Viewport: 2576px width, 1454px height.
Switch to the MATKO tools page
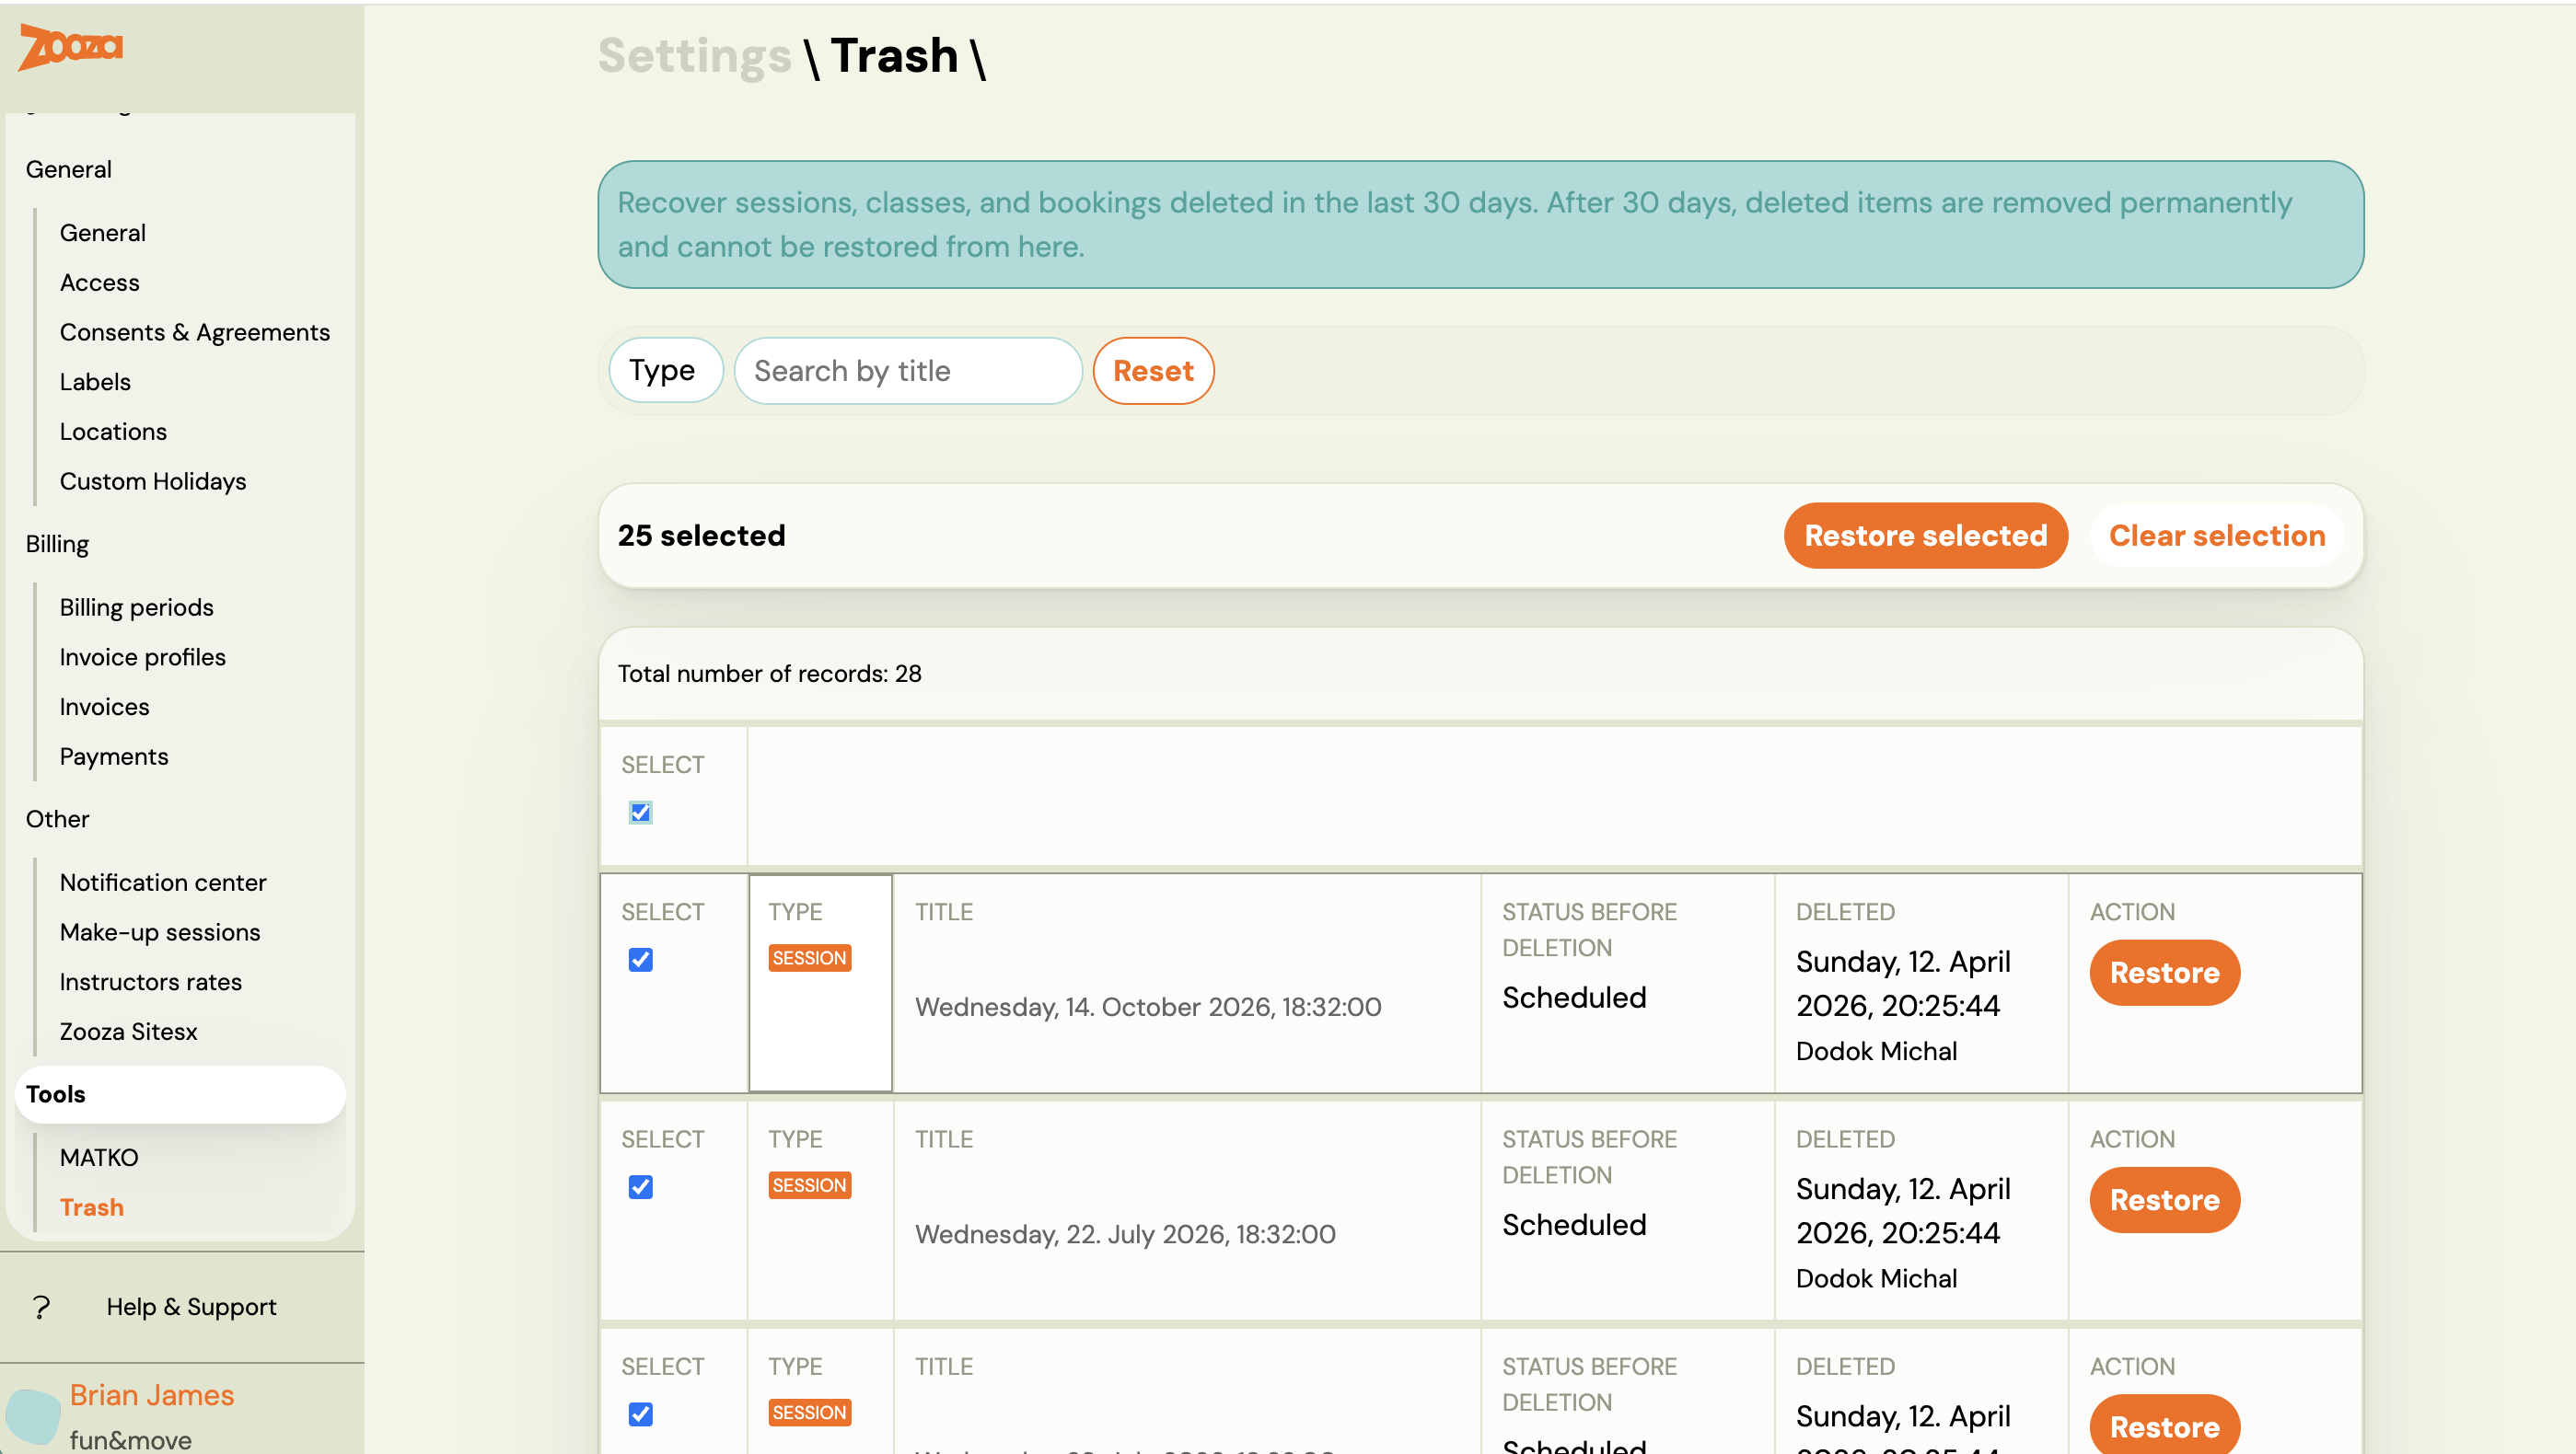click(99, 1157)
